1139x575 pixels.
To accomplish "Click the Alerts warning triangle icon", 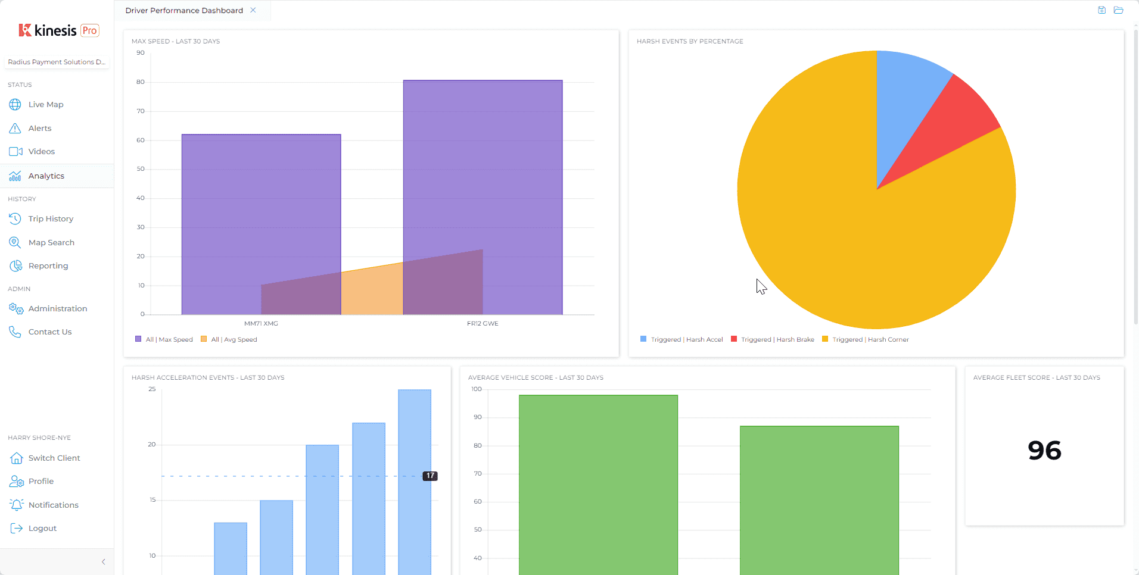I will tap(15, 129).
